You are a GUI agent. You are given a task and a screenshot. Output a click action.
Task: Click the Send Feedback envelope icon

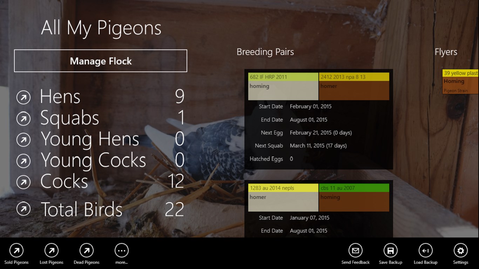(356, 250)
